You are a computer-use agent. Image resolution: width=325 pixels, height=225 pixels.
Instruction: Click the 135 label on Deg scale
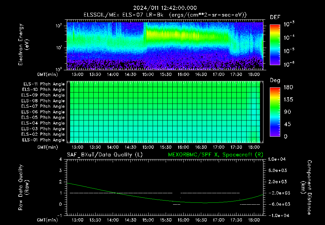288,99
